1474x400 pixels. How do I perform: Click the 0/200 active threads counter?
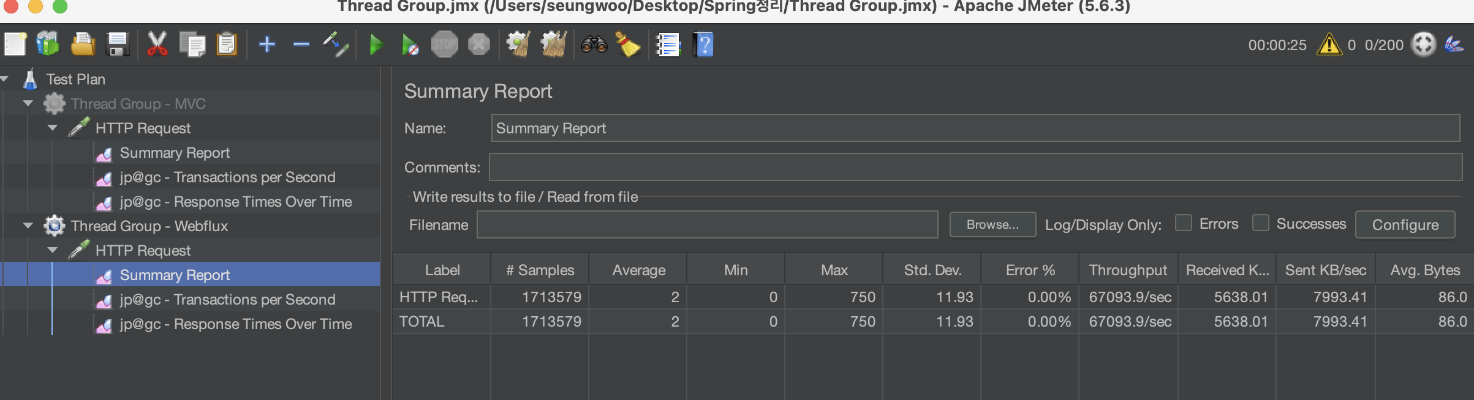[x=1383, y=45]
